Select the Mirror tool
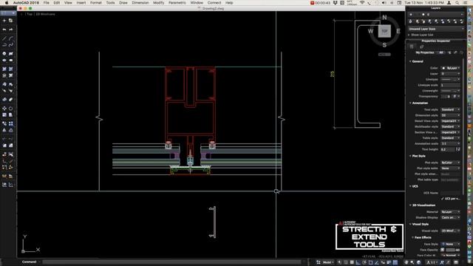Viewport: 473px width, 266px height. click(x=4, y=130)
